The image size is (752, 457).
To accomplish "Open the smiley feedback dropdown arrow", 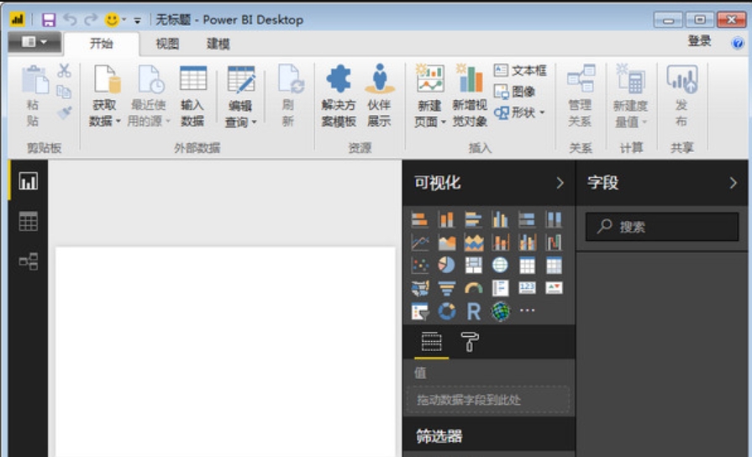I will (124, 19).
